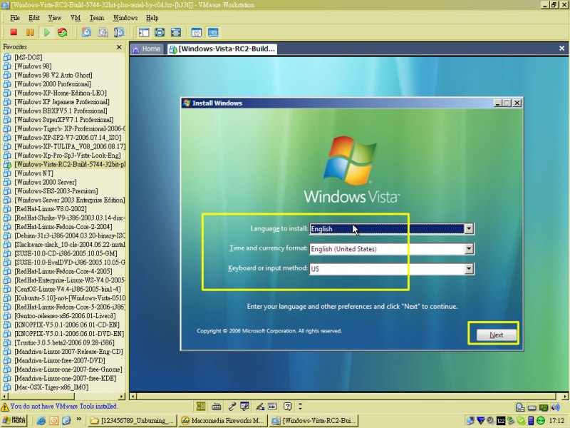Expand the Time and currency format dropdown
The image size is (570, 428).
(x=469, y=248)
